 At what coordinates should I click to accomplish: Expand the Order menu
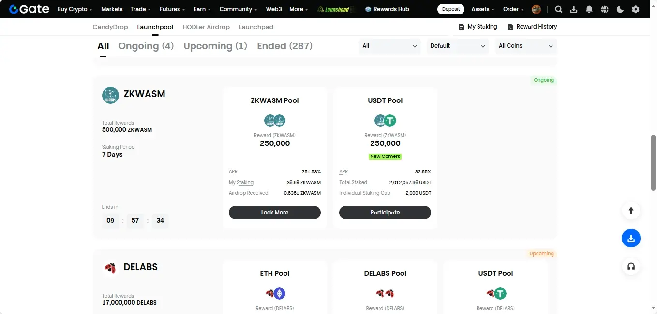point(513,9)
